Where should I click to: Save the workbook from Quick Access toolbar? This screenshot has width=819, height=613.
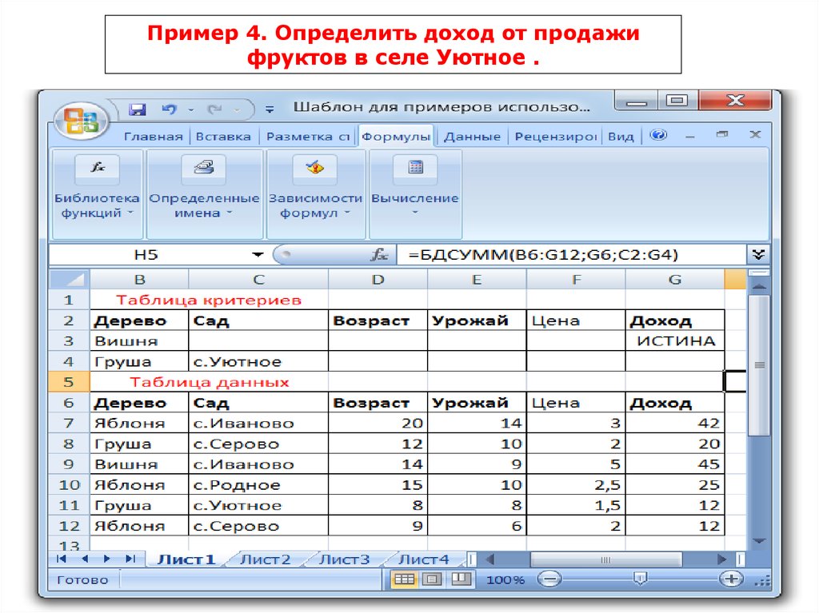tap(138, 108)
